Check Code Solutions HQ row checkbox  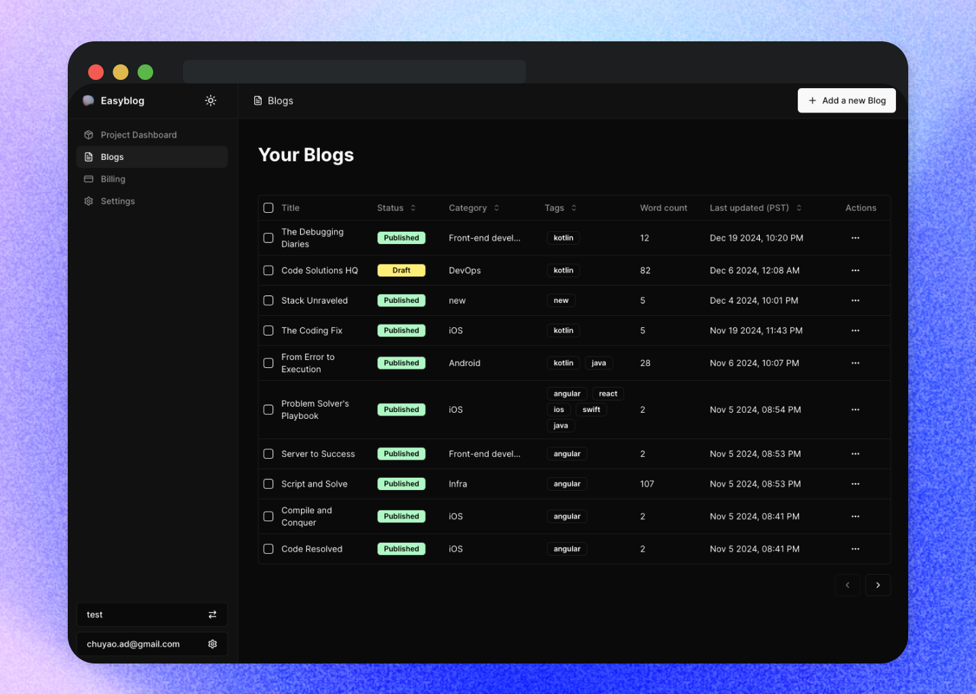tap(268, 270)
